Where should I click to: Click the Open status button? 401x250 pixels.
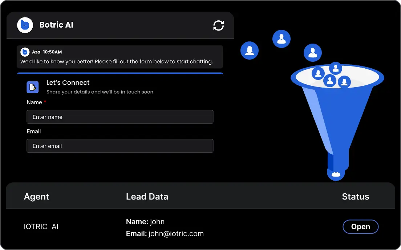tap(360, 226)
